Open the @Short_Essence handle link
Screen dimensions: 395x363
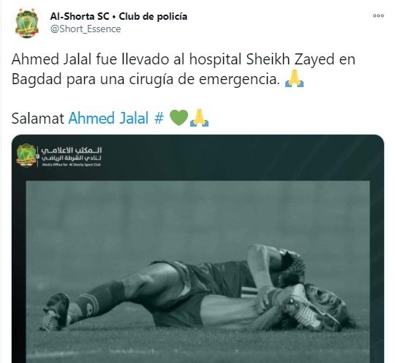tap(86, 29)
